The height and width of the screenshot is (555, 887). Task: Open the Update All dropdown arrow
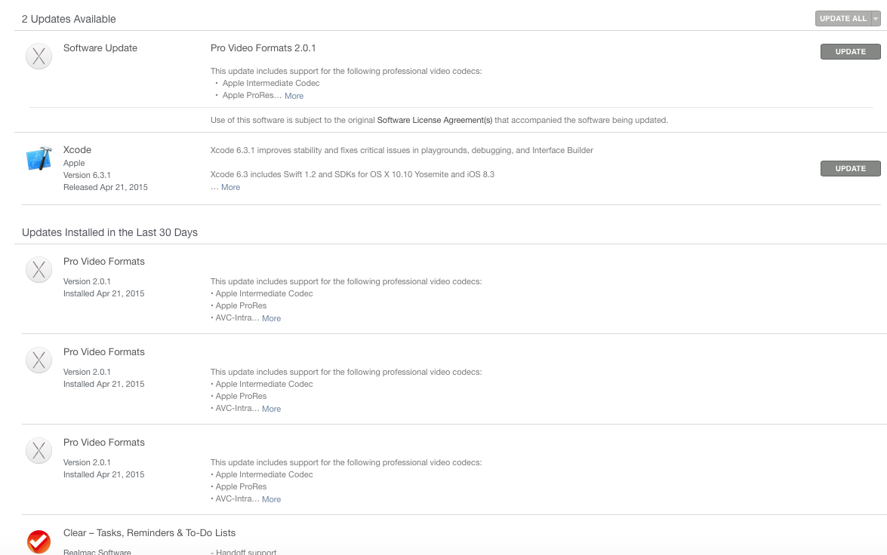coord(876,19)
